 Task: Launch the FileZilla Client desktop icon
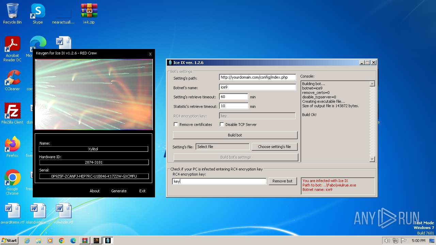[x=12, y=114]
